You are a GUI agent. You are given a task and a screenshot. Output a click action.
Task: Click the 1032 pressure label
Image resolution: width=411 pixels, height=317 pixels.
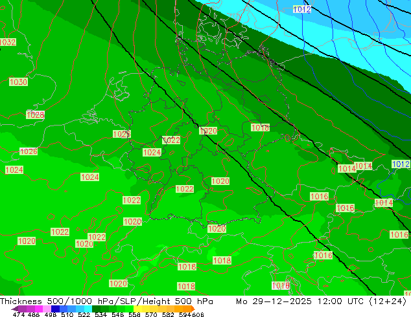(x=8, y=42)
